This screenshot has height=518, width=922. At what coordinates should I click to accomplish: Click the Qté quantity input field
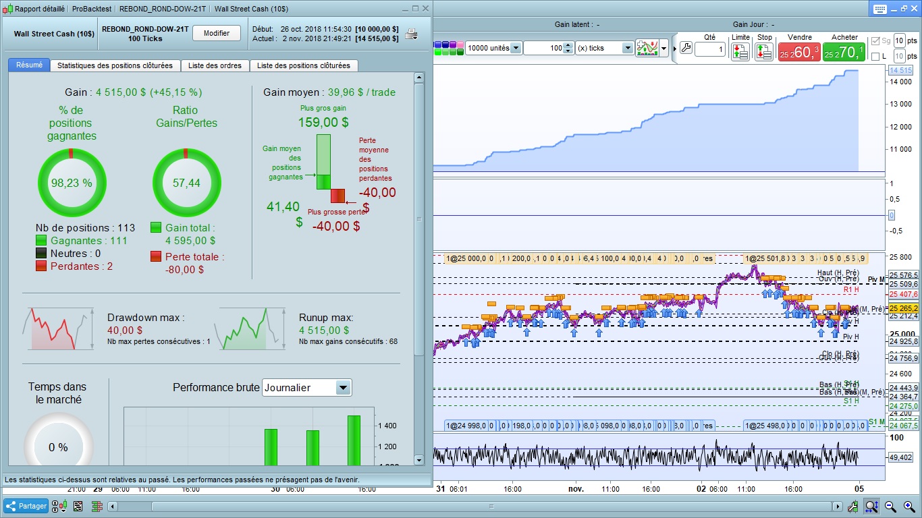point(709,49)
